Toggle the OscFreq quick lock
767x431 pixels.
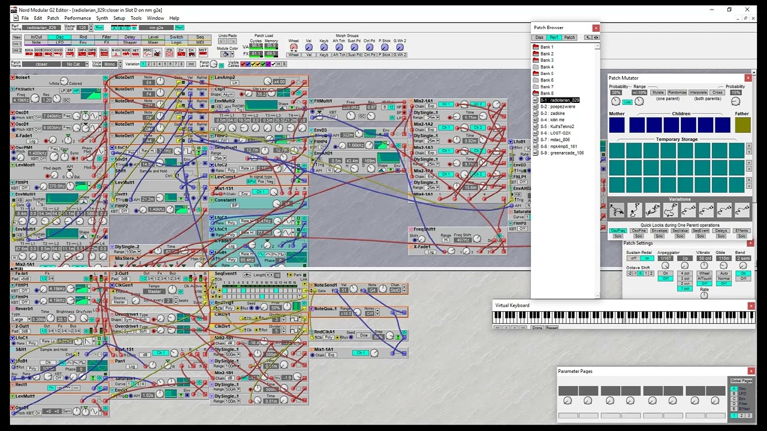pyautogui.click(x=618, y=230)
